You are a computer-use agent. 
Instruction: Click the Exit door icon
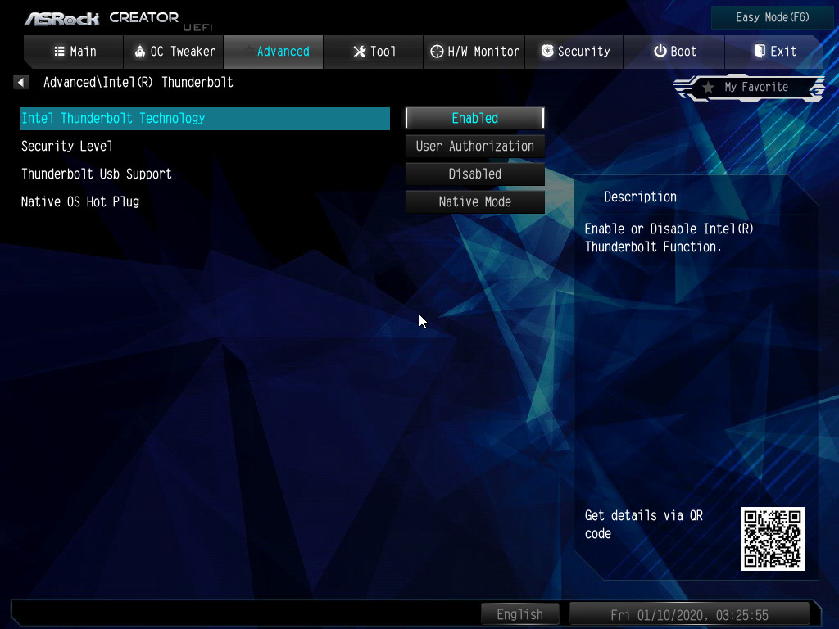pos(760,52)
